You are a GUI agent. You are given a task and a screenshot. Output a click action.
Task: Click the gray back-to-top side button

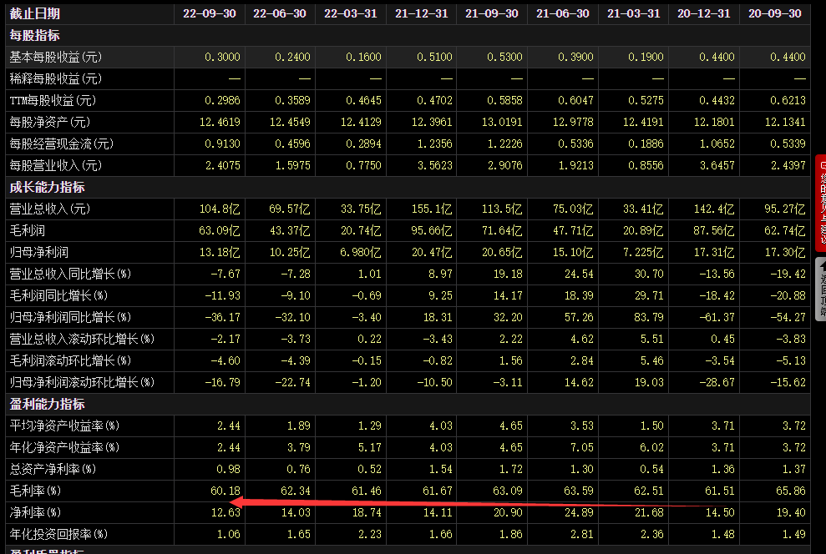click(x=821, y=289)
